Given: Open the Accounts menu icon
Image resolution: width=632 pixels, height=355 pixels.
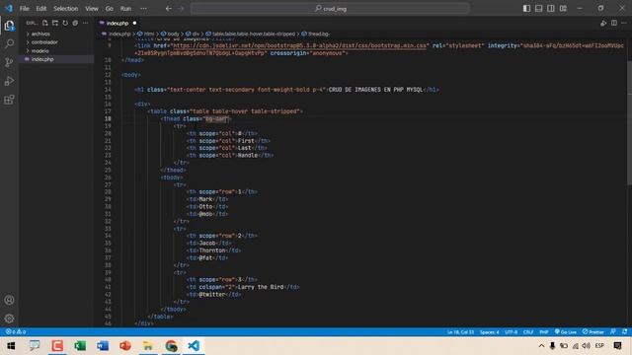Looking at the screenshot, I should (x=9, y=300).
